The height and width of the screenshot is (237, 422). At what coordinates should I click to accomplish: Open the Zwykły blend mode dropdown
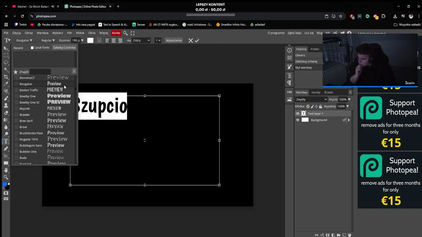pyautogui.click(x=311, y=99)
